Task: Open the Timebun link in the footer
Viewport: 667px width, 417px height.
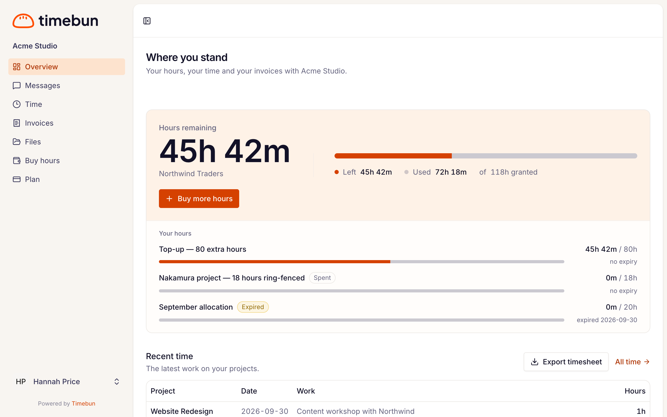Action: pos(84,403)
